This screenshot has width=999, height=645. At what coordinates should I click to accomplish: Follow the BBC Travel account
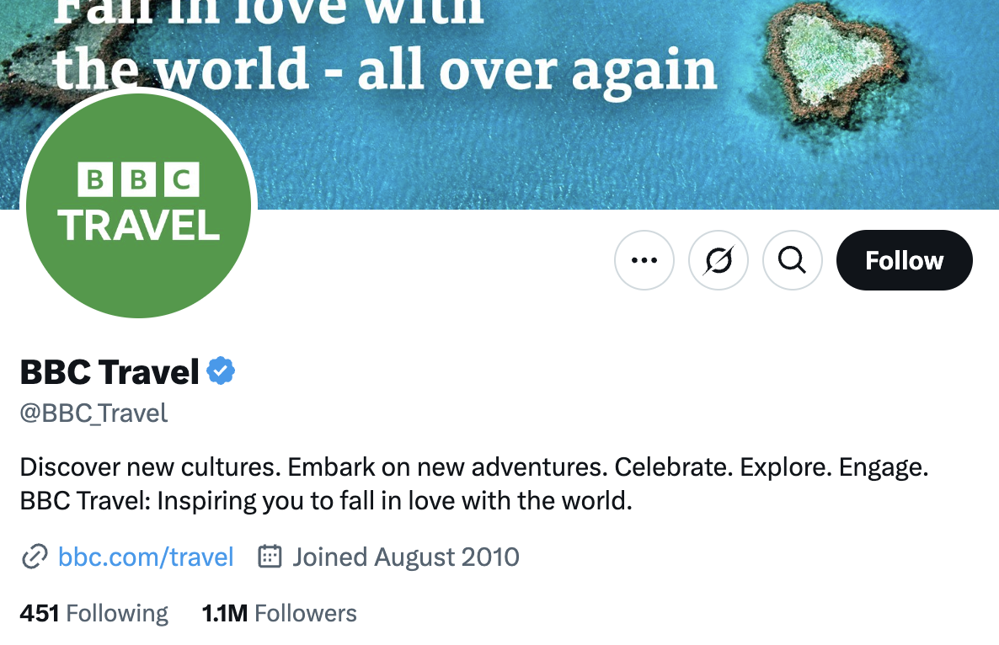(904, 260)
